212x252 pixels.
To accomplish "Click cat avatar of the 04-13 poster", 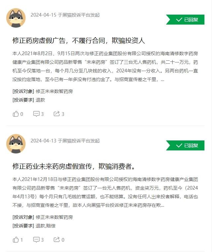I will coord(16,144).
